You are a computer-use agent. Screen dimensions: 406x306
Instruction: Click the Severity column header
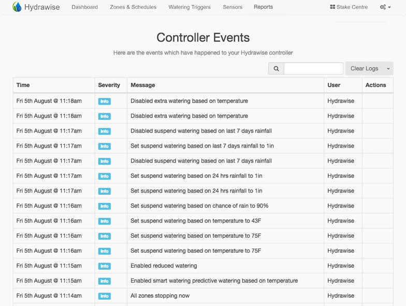coord(109,85)
